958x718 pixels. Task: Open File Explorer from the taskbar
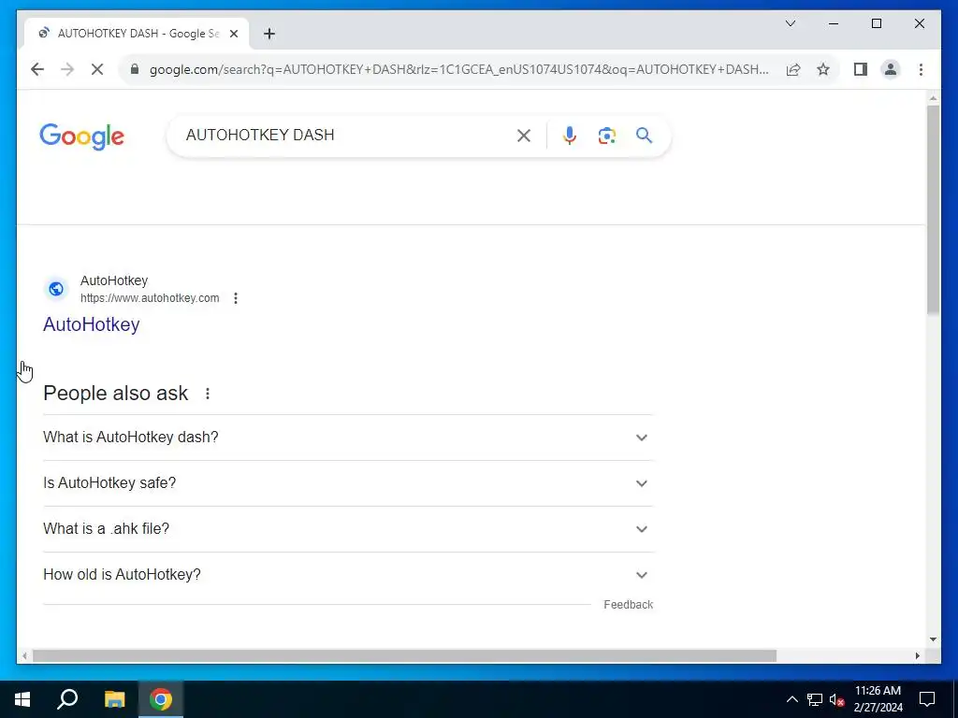point(114,699)
